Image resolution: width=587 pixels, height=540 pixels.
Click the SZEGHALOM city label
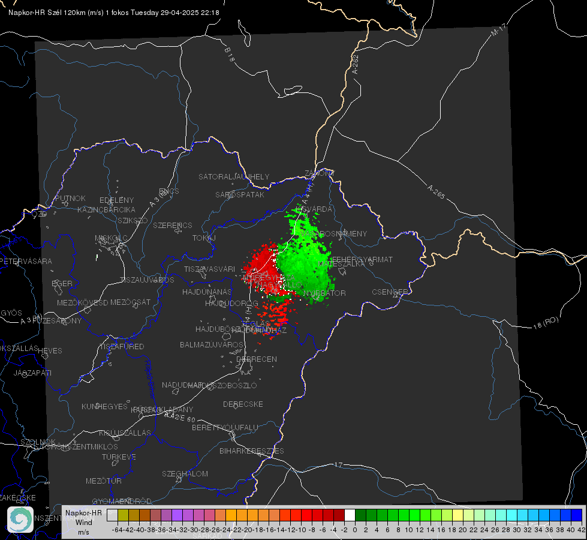click(x=185, y=473)
